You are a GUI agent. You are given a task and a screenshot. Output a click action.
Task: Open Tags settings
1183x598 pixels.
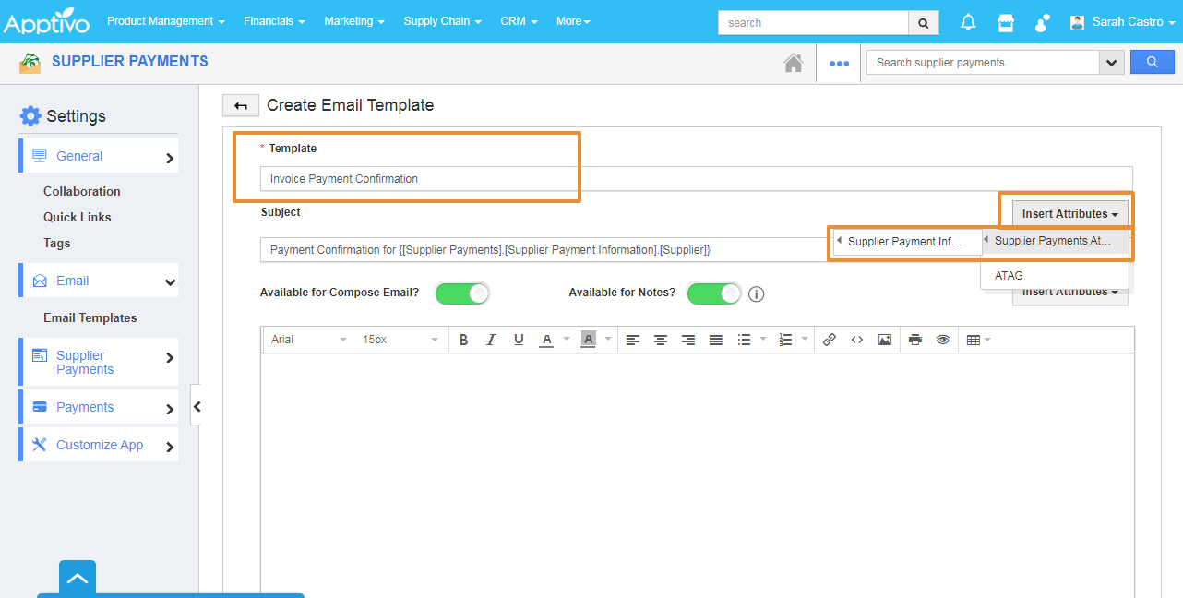(57, 243)
